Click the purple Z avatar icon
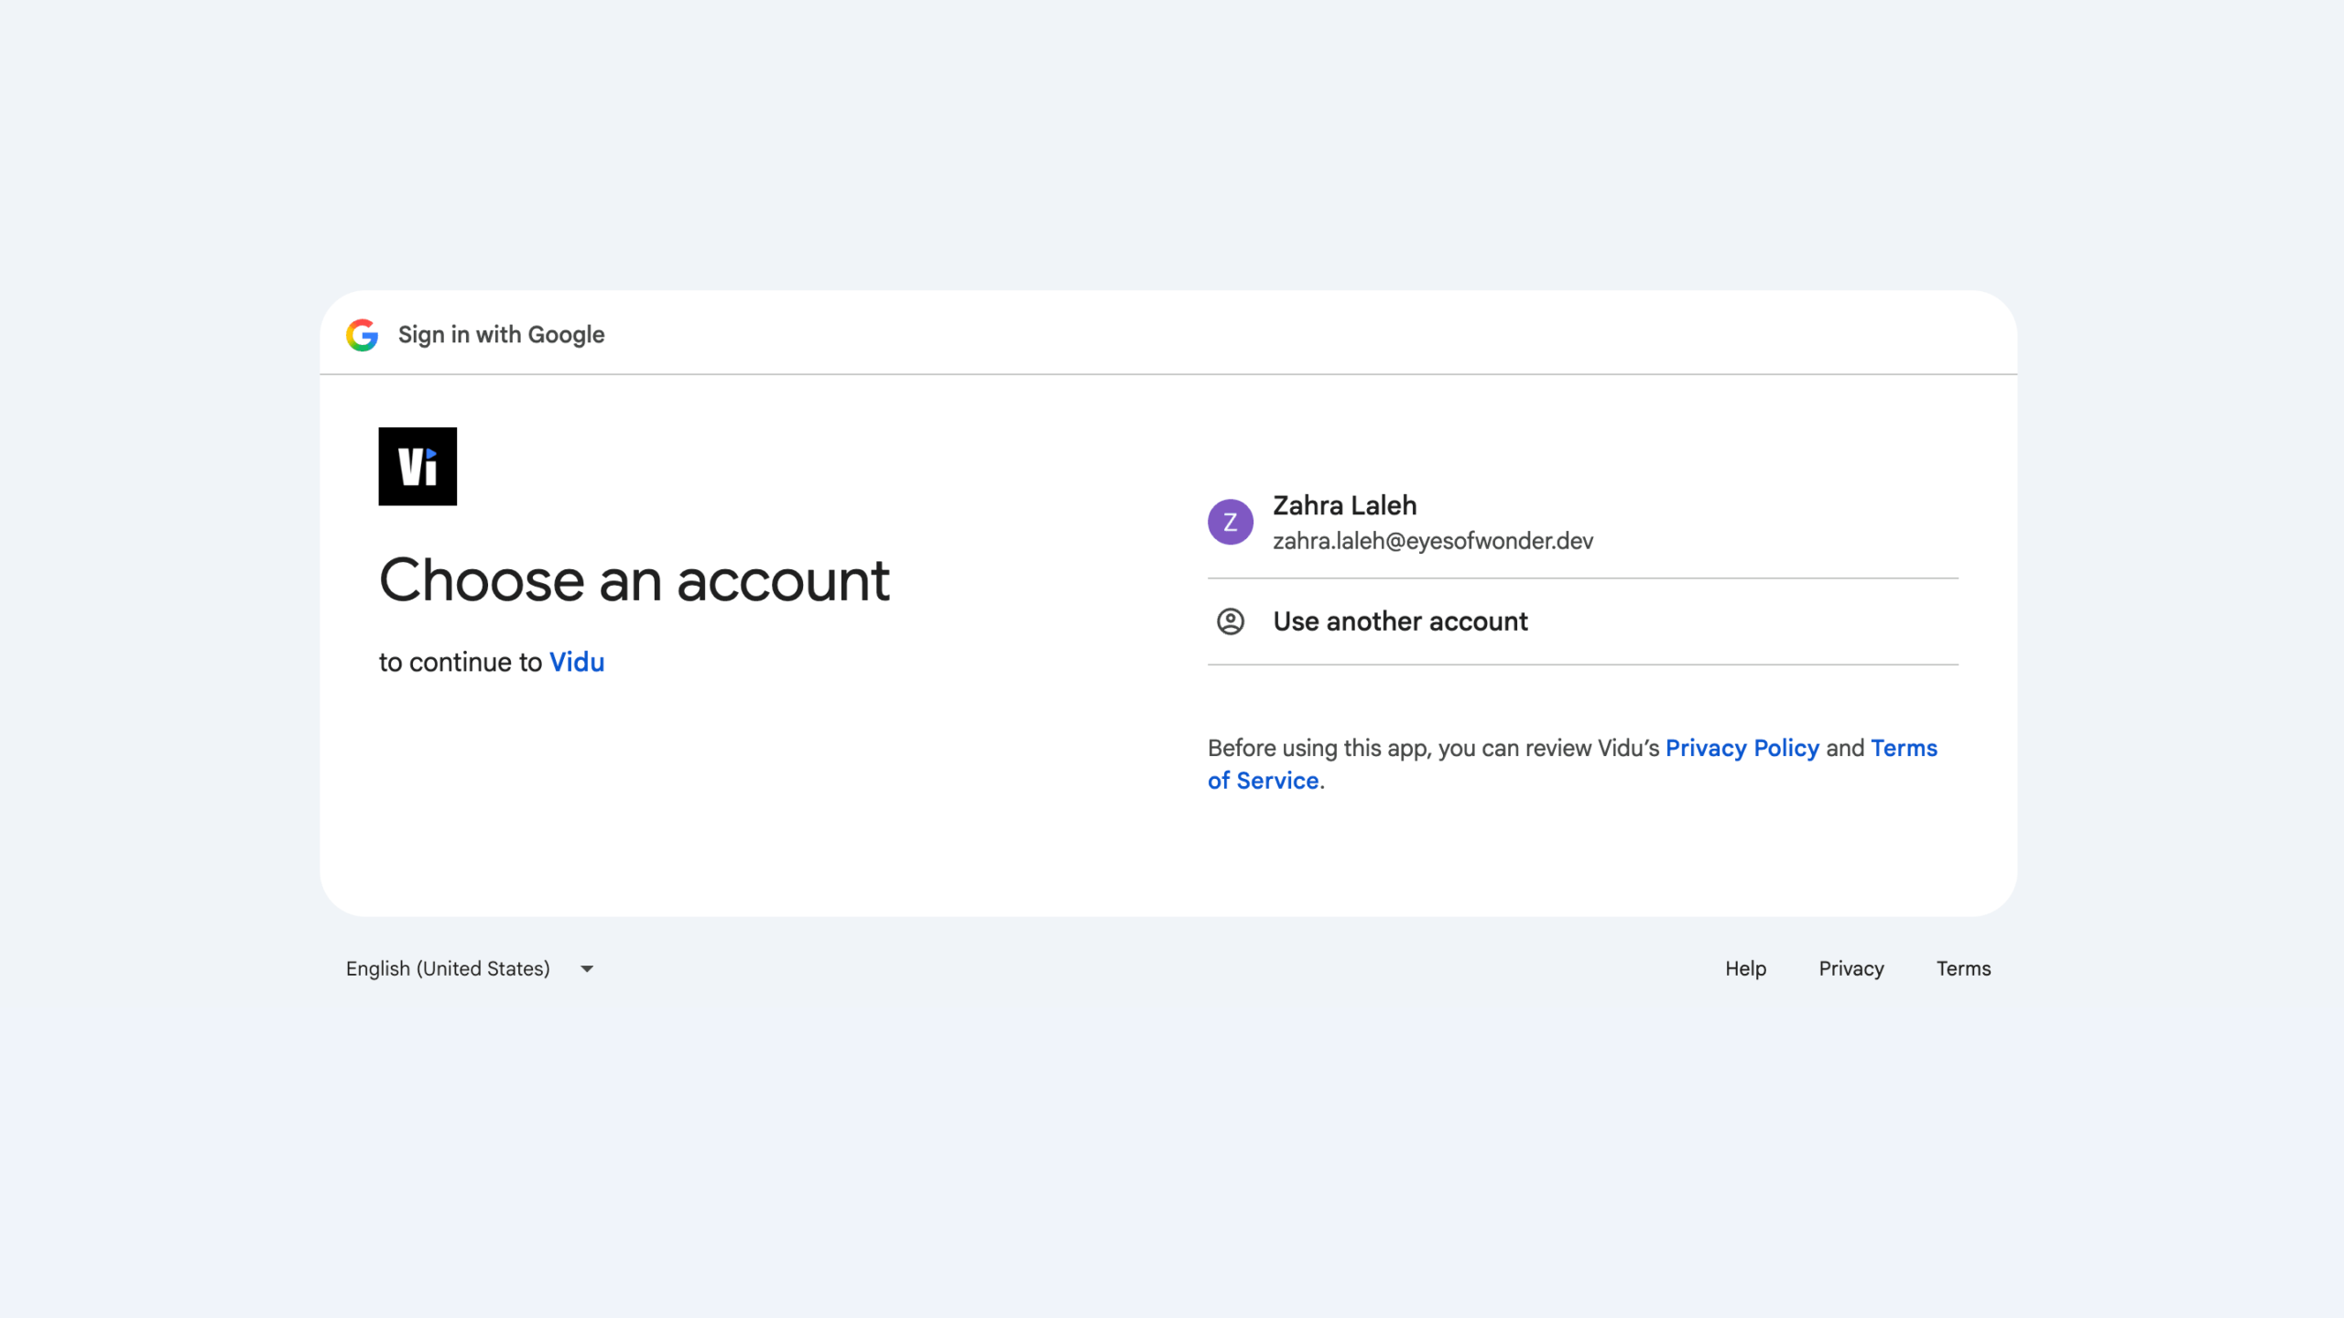Screen dimensions: 2344x1318 [1231, 522]
